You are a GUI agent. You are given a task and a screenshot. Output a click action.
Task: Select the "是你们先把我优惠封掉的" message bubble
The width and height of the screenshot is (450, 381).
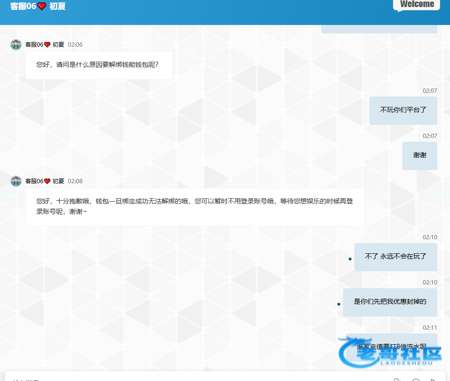tap(390, 302)
